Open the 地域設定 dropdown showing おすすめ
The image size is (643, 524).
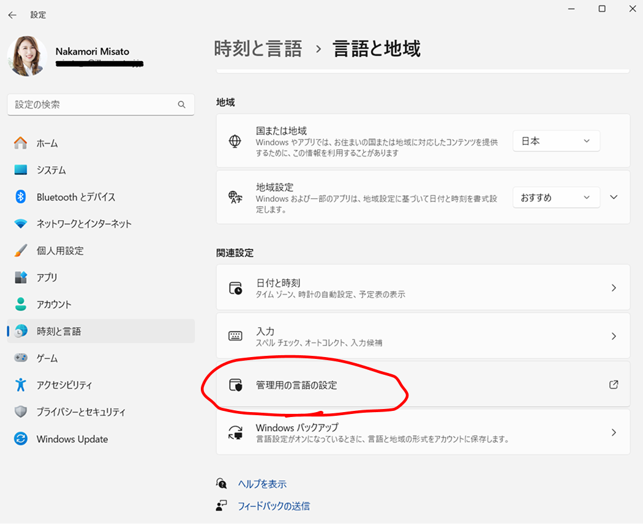click(556, 197)
